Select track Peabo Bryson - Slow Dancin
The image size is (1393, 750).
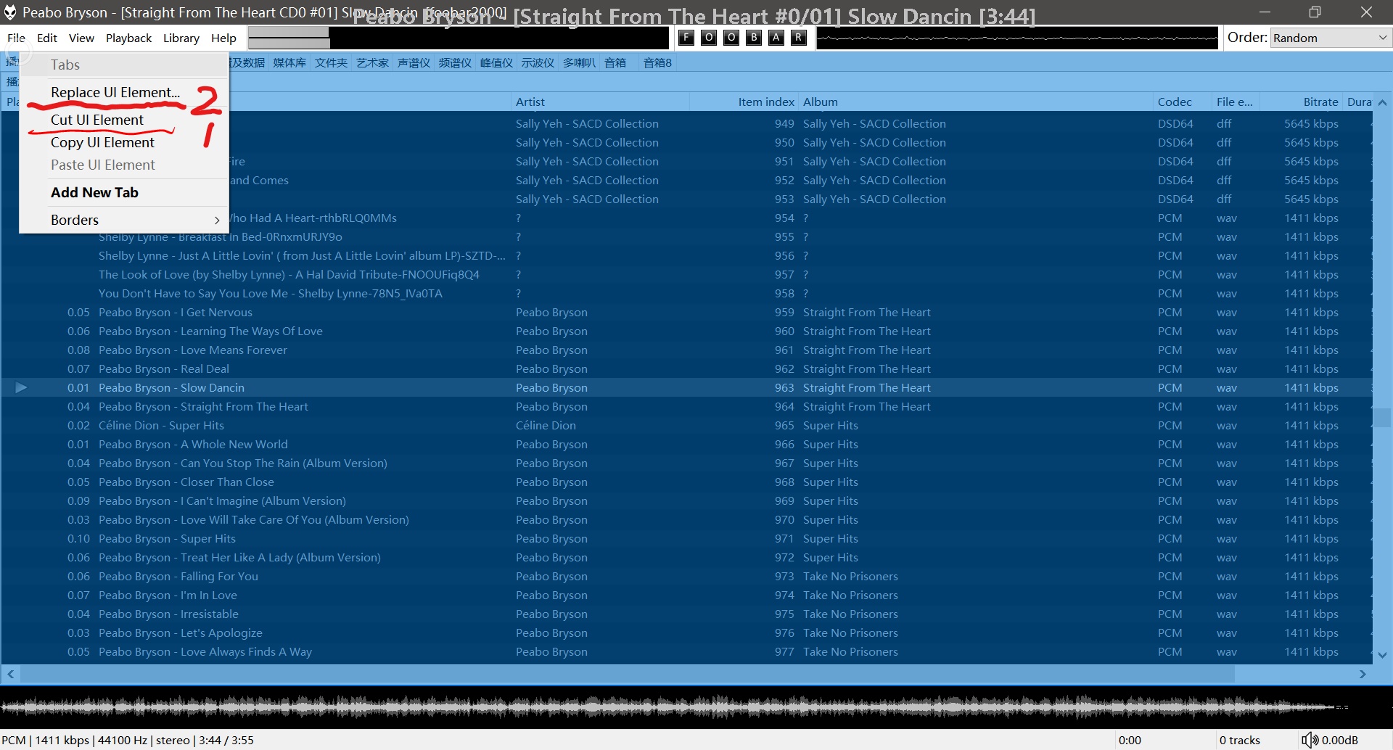pos(686,387)
